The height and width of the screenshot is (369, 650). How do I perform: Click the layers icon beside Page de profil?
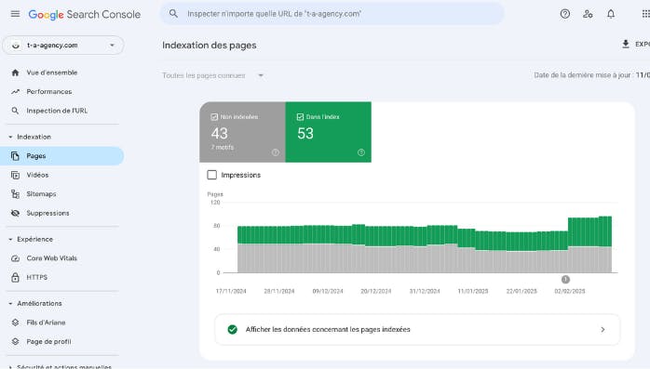click(x=15, y=341)
